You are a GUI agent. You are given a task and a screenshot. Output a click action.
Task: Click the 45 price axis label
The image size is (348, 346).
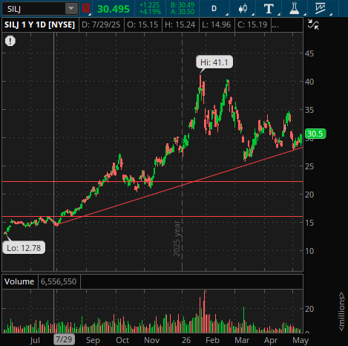coord(309,53)
